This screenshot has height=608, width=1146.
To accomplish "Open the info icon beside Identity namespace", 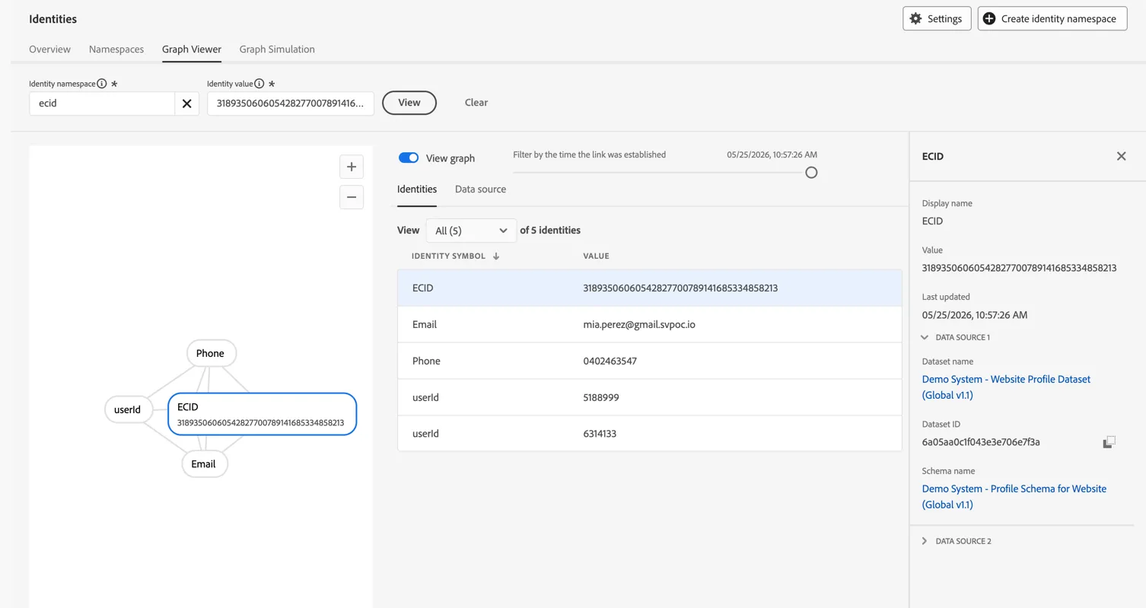I will click(x=102, y=84).
